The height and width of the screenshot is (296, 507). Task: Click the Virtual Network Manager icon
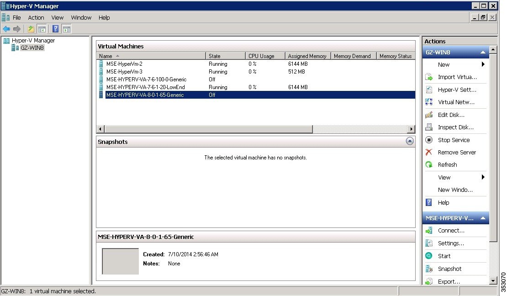[x=429, y=102]
